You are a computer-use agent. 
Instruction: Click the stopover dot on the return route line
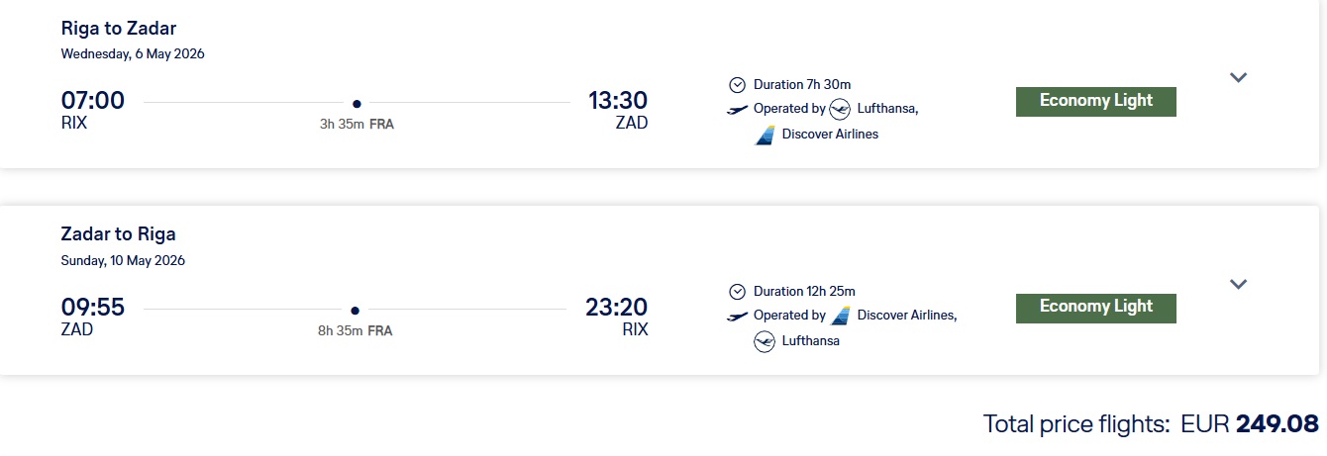tap(355, 310)
